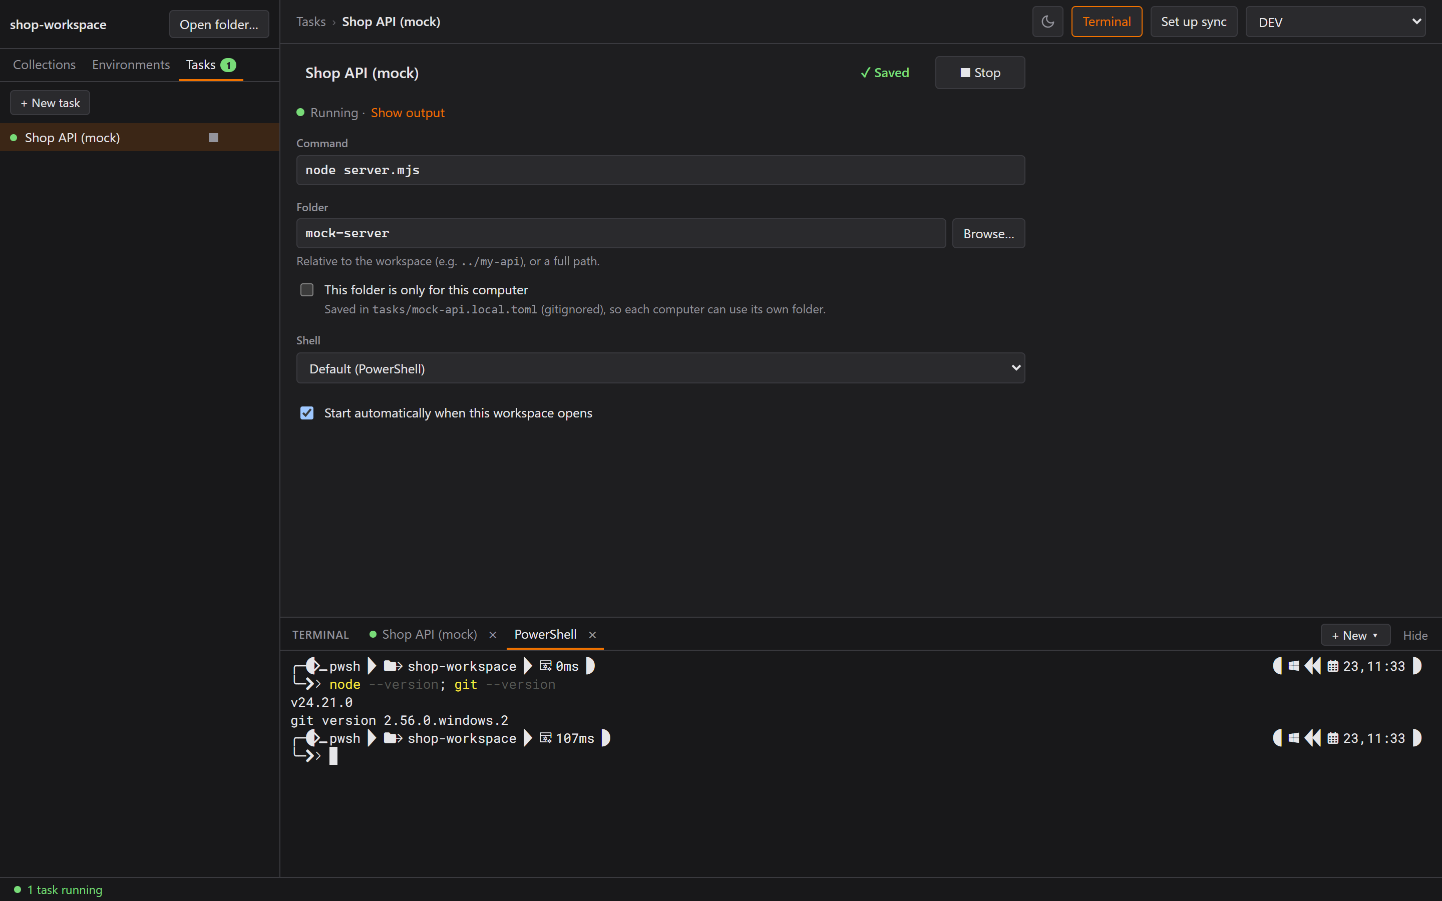Edit the Command input field
The height and width of the screenshot is (901, 1442).
[x=660, y=170]
